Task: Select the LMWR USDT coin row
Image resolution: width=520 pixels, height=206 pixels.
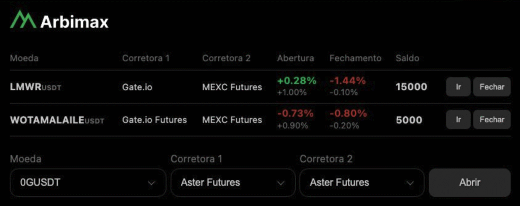Action: click(x=36, y=87)
